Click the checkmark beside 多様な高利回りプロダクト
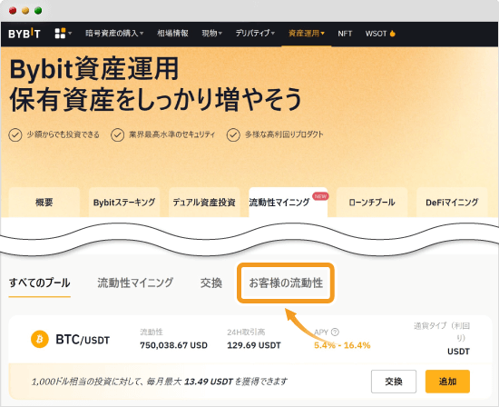This screenshot has width=499, height=407. (233, 134)
